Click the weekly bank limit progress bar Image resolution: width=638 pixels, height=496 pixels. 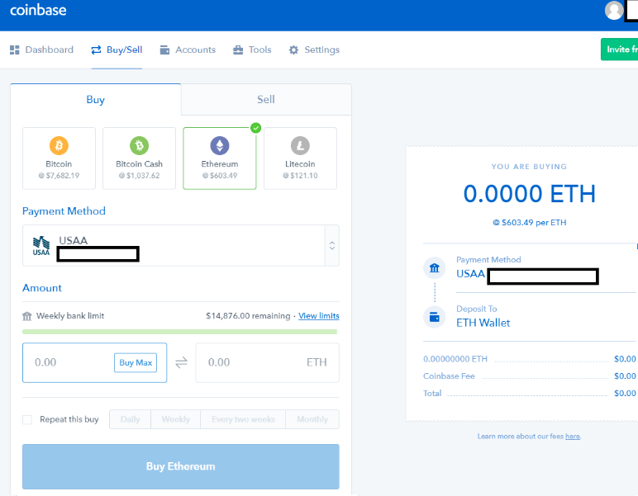[180, 332]
